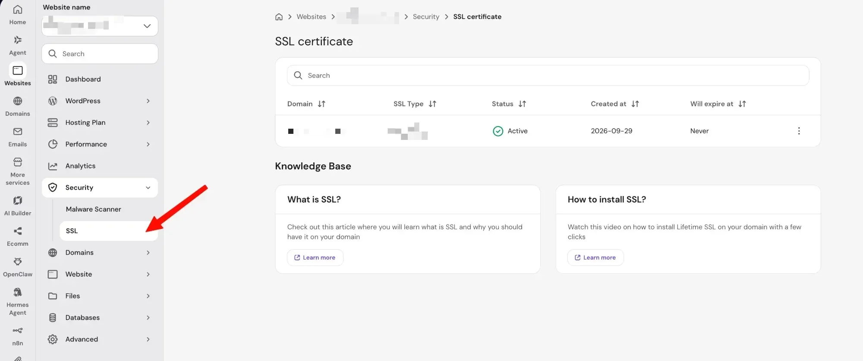Go to Security breadcrumb link
The height and width of the screenshot is (361, 863).
click(x=426, y=17)
